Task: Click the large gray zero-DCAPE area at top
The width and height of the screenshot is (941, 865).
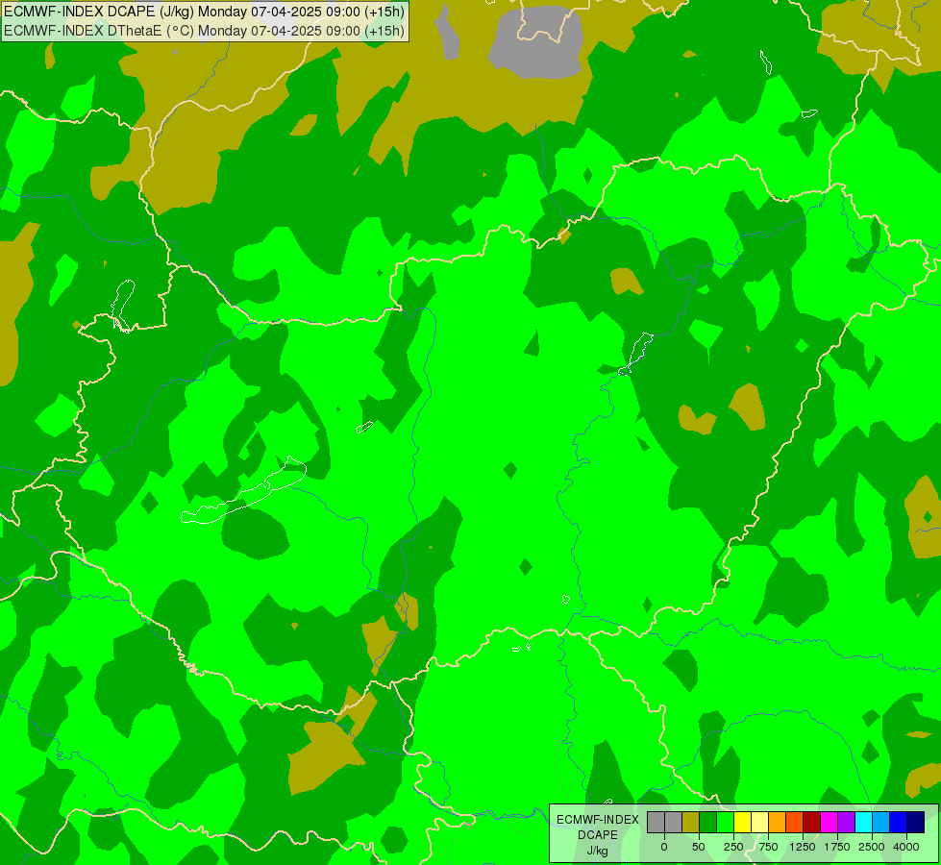Action: tap(537, 42)
